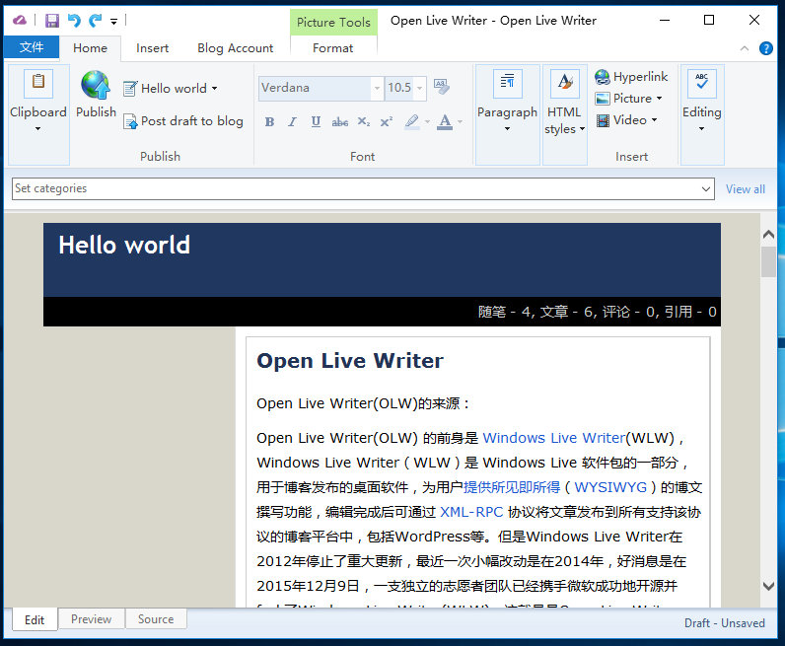Switch to the Edit view tab
The height and width of the screenshot is (646, 785).
pyautogui.click(x=35, y=620)
